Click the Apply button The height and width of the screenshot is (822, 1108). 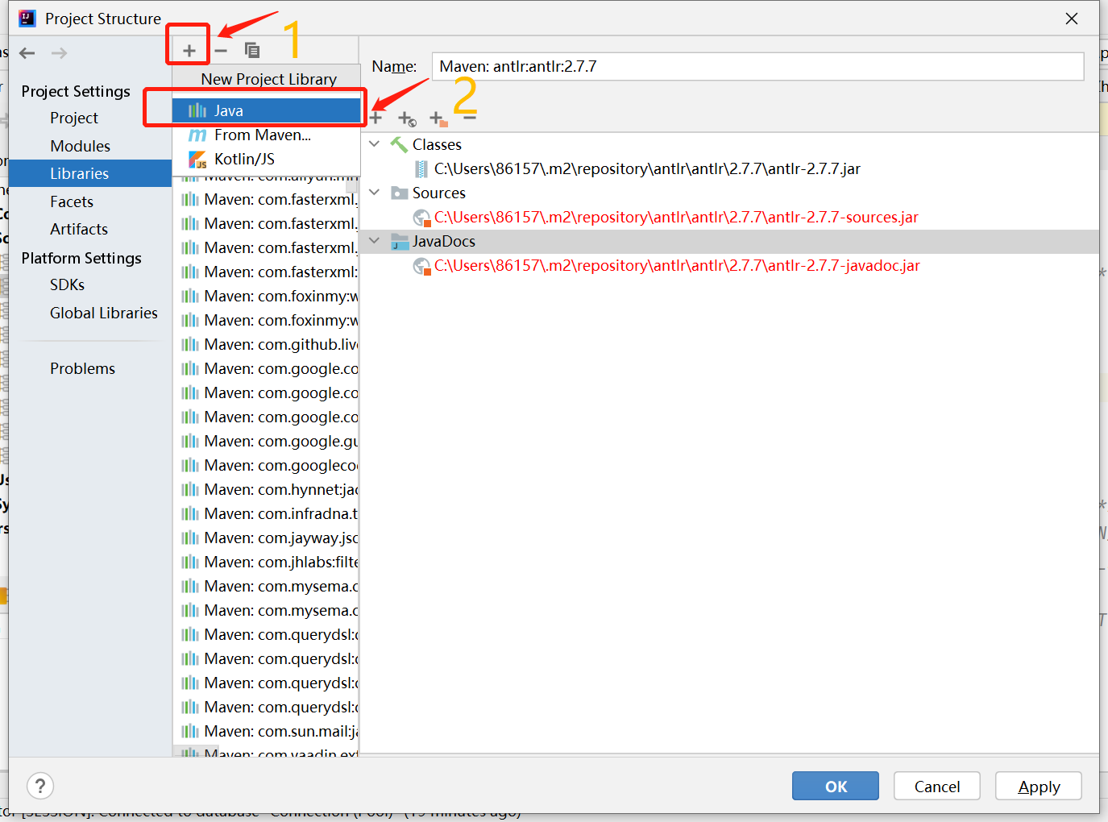1039,786
